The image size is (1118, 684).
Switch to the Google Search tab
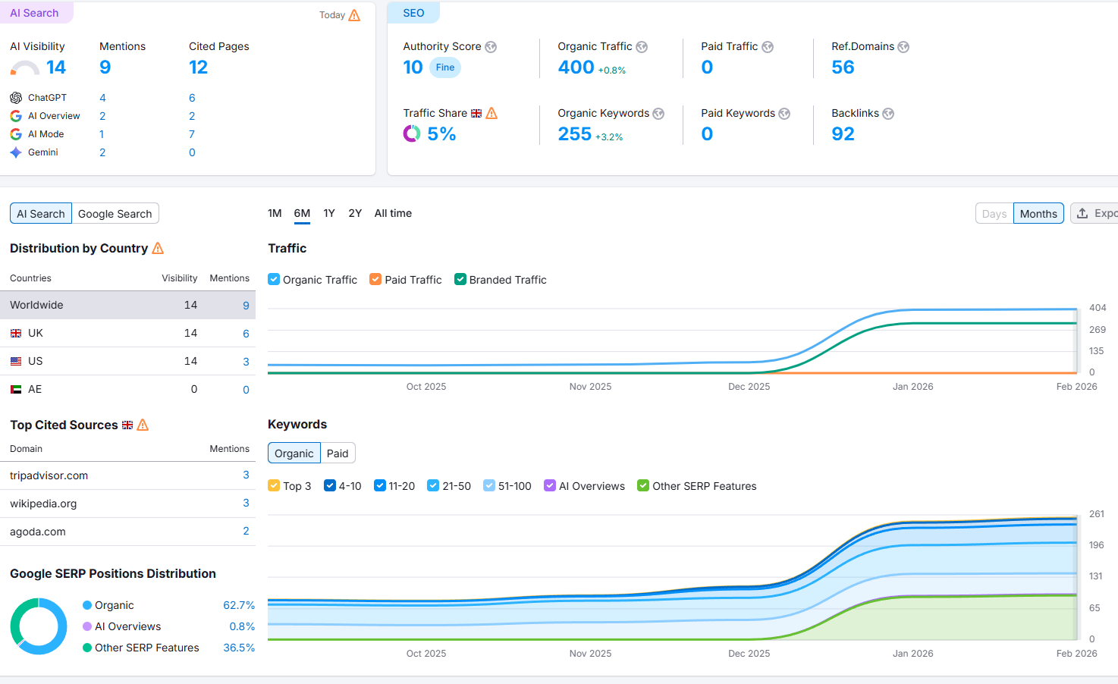[115, 213]
